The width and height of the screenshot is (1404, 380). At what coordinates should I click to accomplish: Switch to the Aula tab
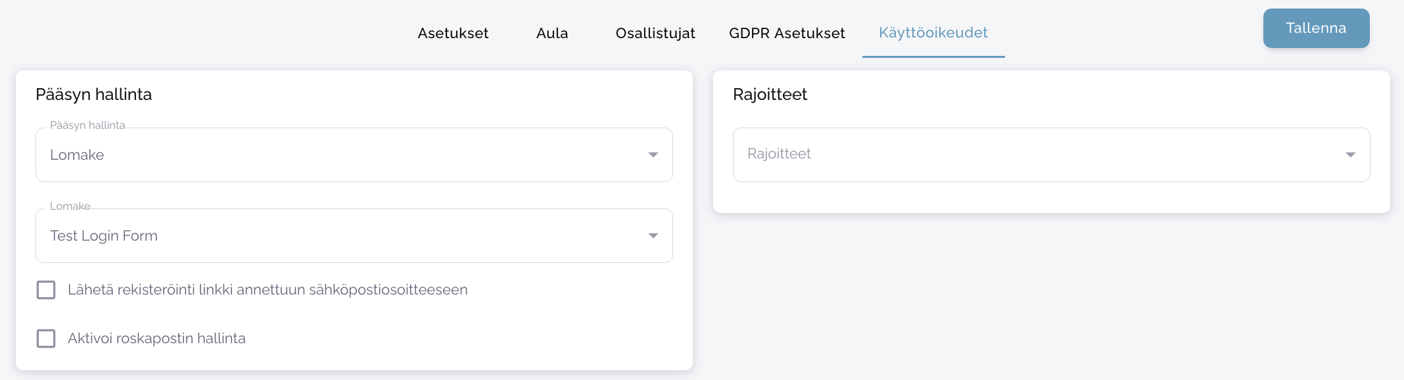click(551, 33)
